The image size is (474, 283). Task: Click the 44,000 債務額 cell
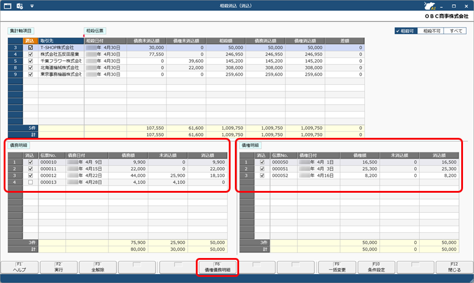point(128,176)
